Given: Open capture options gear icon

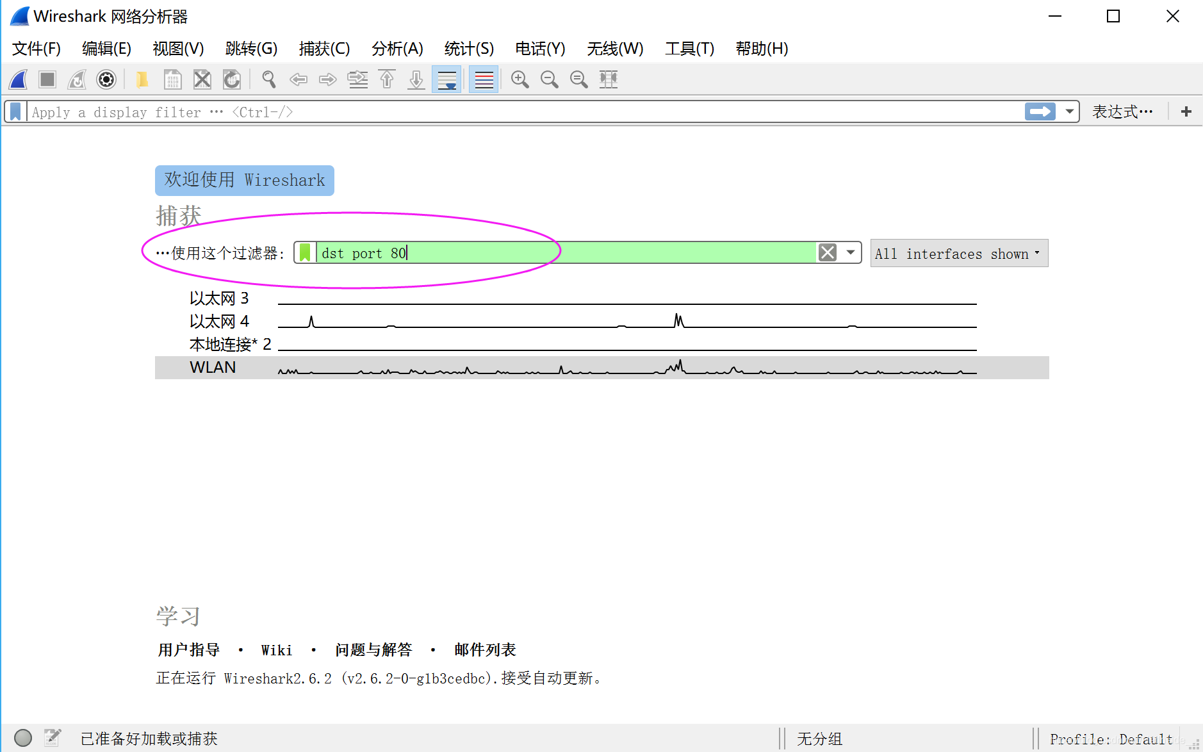Looking at the screenshot, I should point(106,79).
